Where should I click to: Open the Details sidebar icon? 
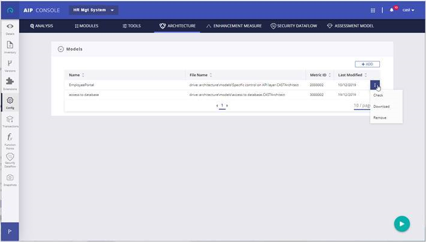coord(10,29)
